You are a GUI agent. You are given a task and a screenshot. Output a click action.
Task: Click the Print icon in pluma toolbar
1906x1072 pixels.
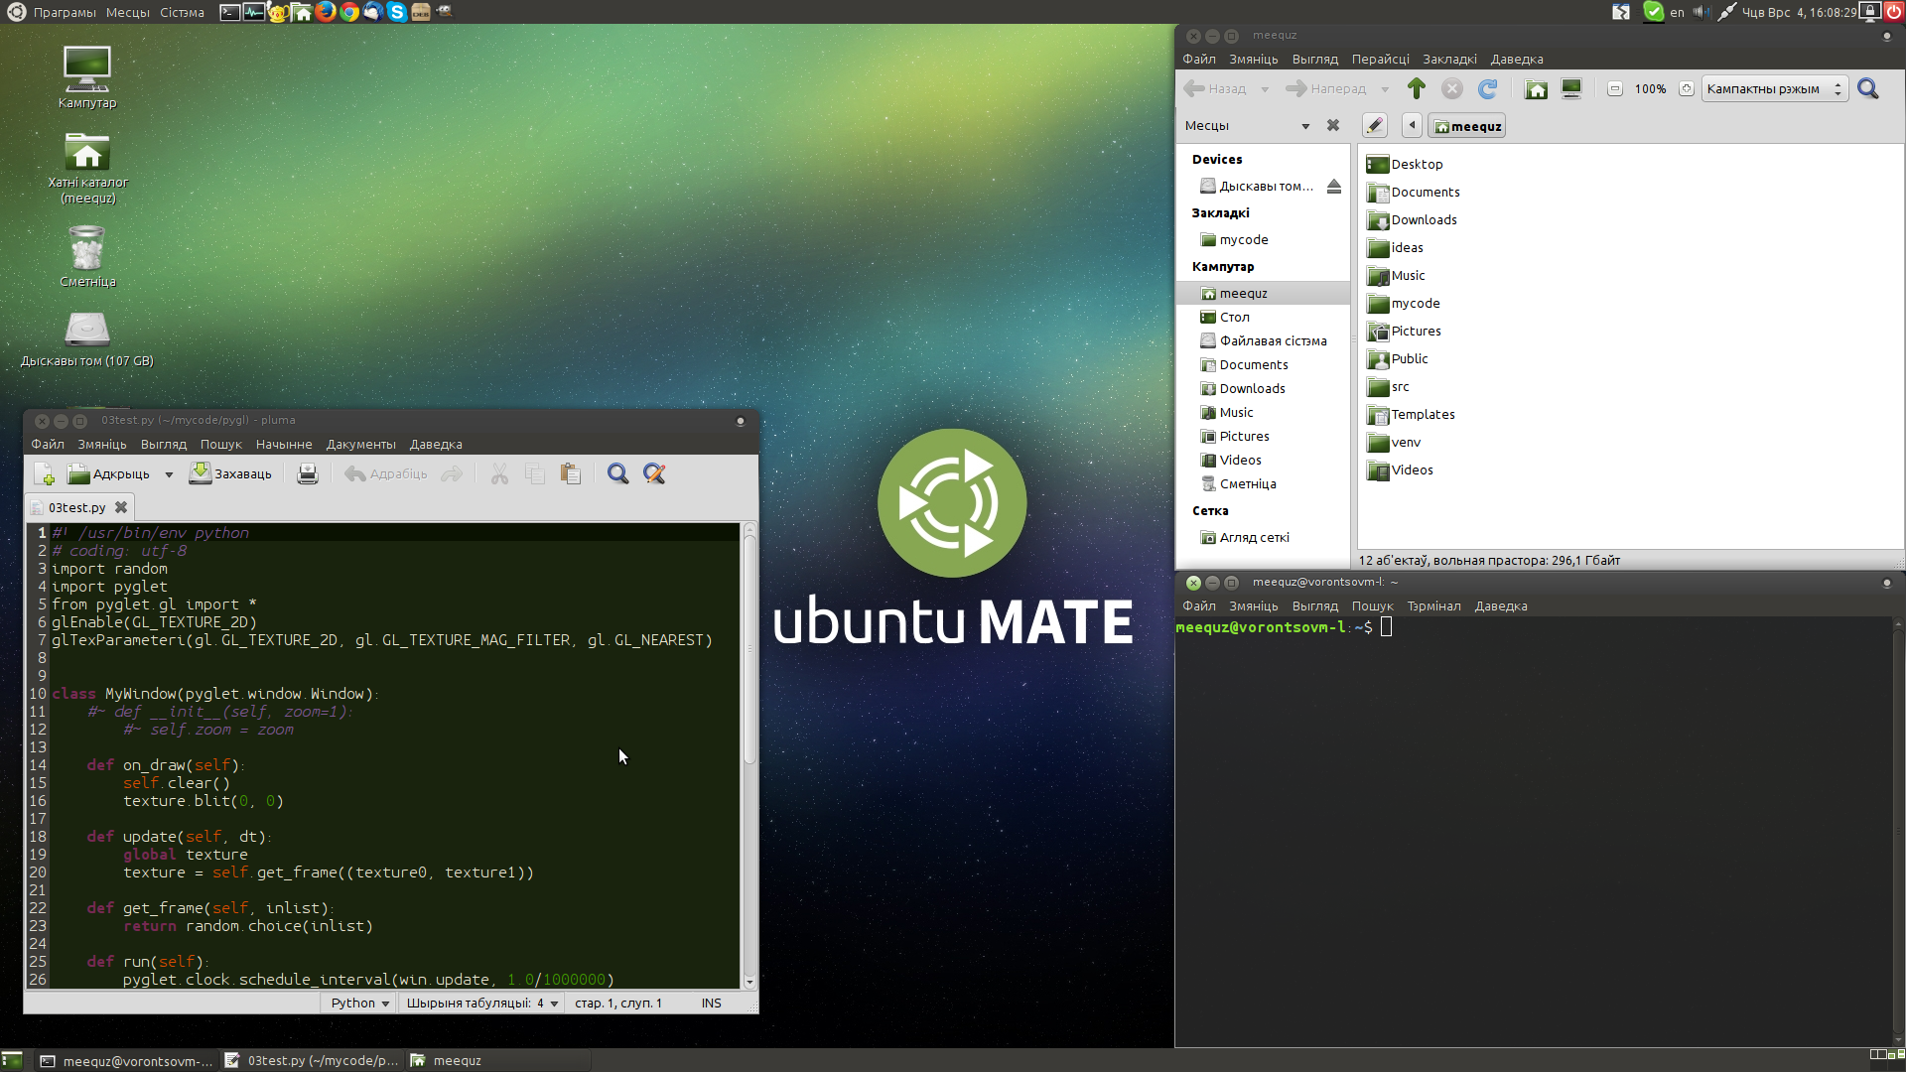(x=308, y=474)
